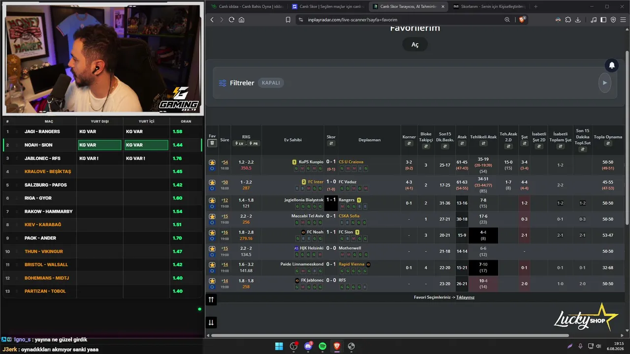Click the trash icon under Fav header
Screen dimensions: 630x354
[212, 143]
